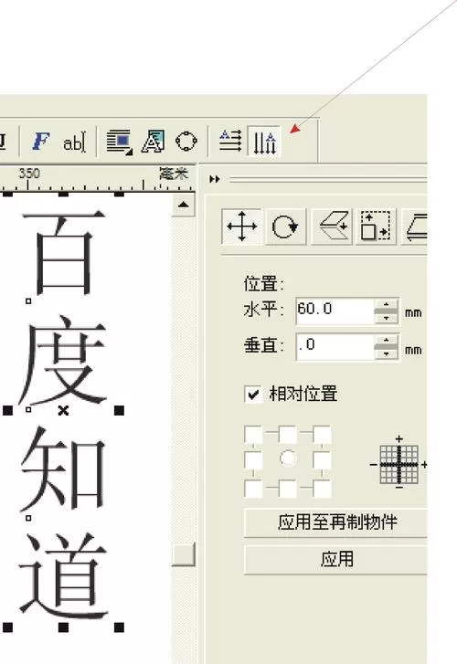Click the 垂直 vertical value field

tap(335, 347)
